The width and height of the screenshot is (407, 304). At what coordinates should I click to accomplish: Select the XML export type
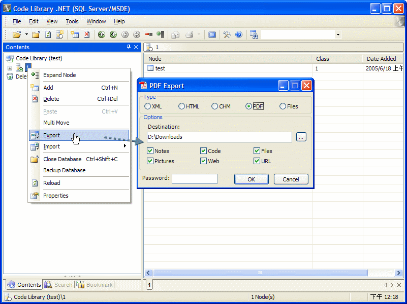tap(147, 106)
